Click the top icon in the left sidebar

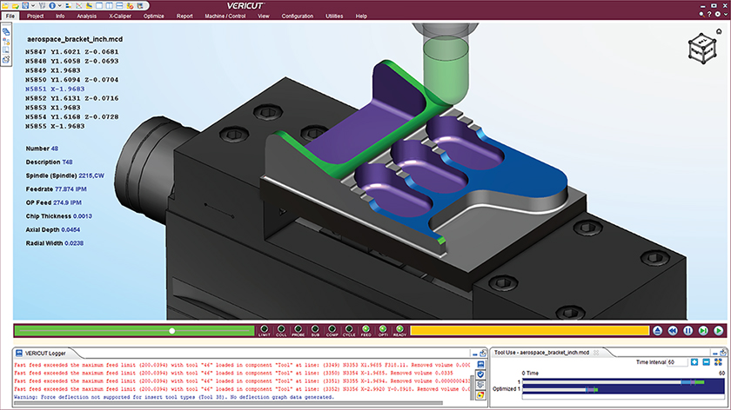coord(6,30)
